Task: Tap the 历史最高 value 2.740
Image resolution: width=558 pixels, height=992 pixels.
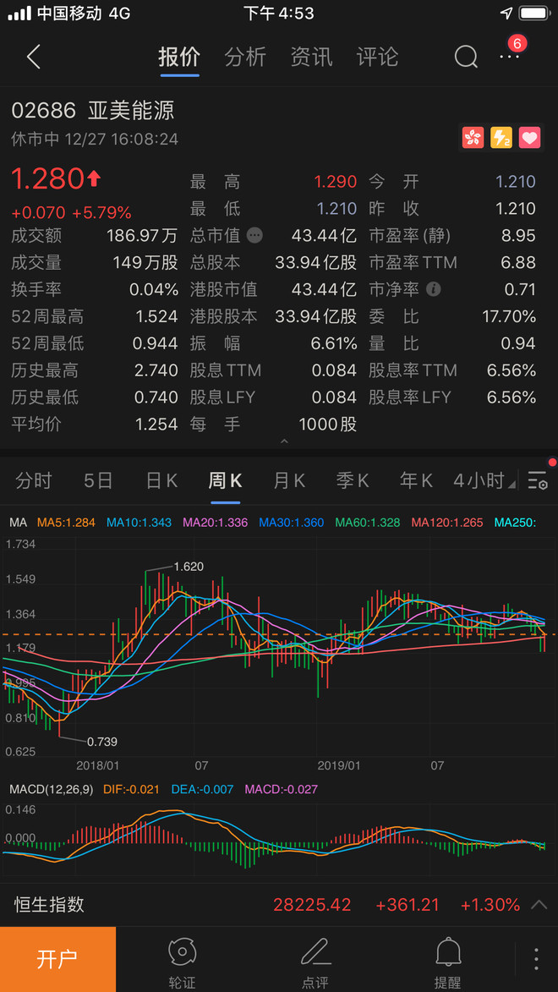Action: [x=156, y=370]
